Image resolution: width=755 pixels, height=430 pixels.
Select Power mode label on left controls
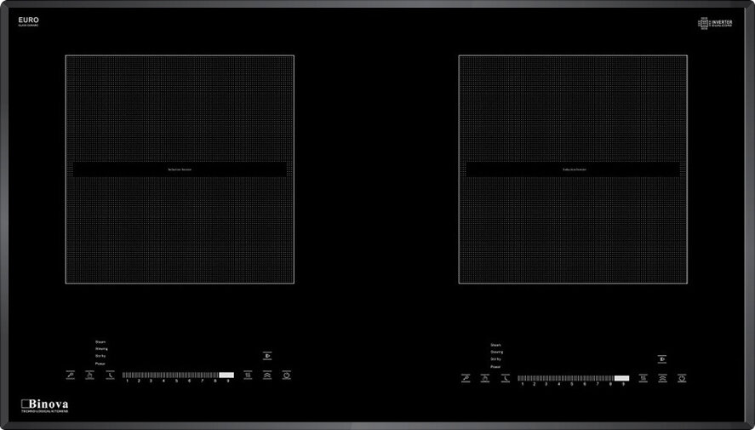click(x=100, y=364)
